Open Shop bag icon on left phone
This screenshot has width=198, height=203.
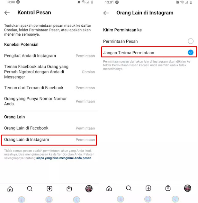[x=69, y=189]
